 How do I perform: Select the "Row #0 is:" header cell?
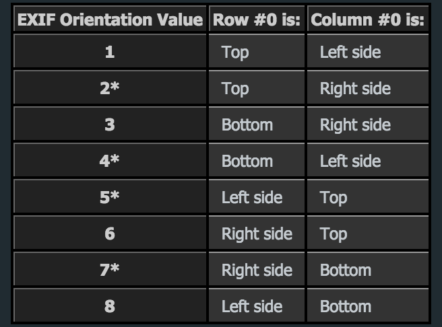click(257, 20)
